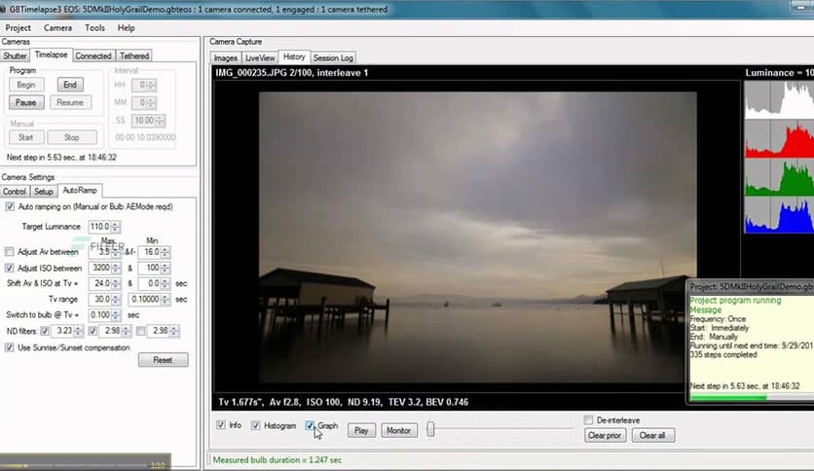The height and width of the screenshot is (471, 814).
Task: Click the Clear all button
Action: [x=652, y=435]
